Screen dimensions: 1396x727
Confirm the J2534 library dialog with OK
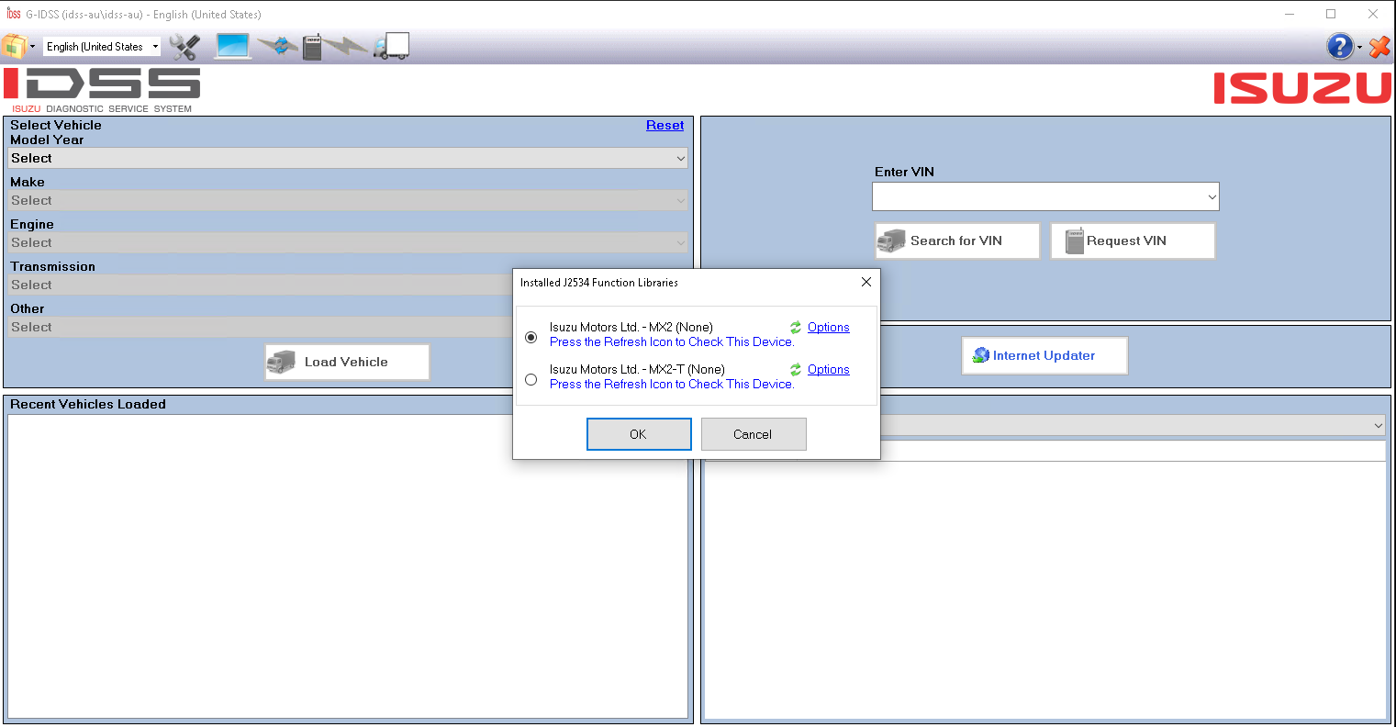[x=639, y=434]
